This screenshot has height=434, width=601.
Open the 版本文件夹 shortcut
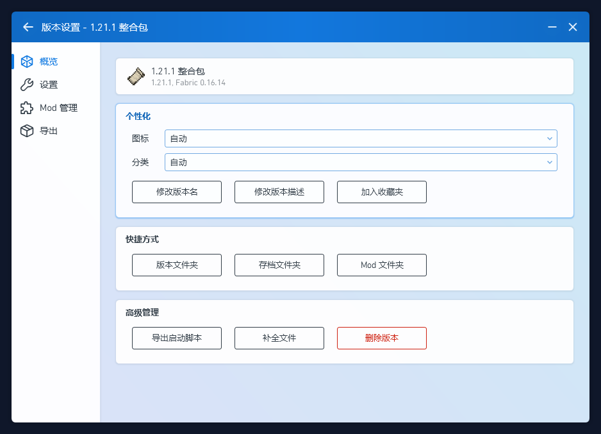coord(177,265)
